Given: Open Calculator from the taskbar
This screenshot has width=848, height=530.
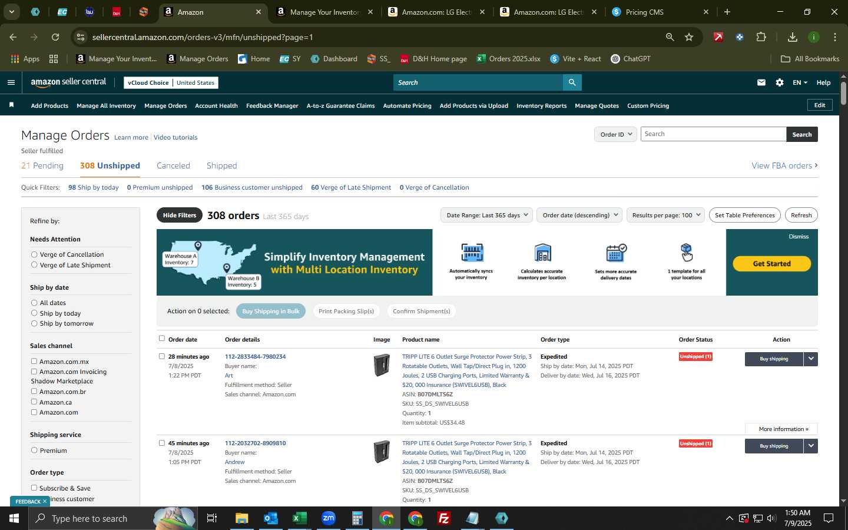Looking at the screenshot, I should 357,518.
